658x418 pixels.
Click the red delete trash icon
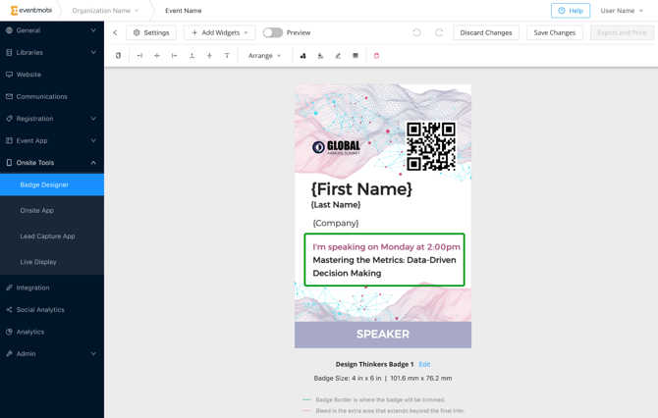pyautogui.click(x=376, y=56)
